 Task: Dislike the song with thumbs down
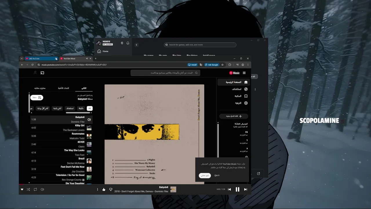click(111, 189)
